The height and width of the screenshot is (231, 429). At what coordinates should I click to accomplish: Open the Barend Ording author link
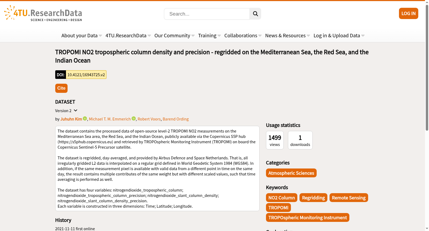pos(176,119)
